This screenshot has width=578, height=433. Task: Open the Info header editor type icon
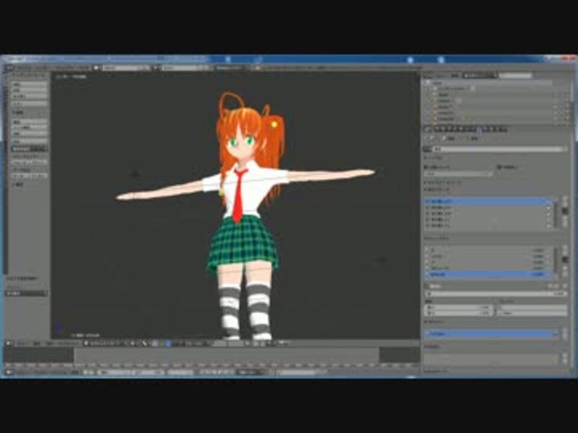(9, 68)
